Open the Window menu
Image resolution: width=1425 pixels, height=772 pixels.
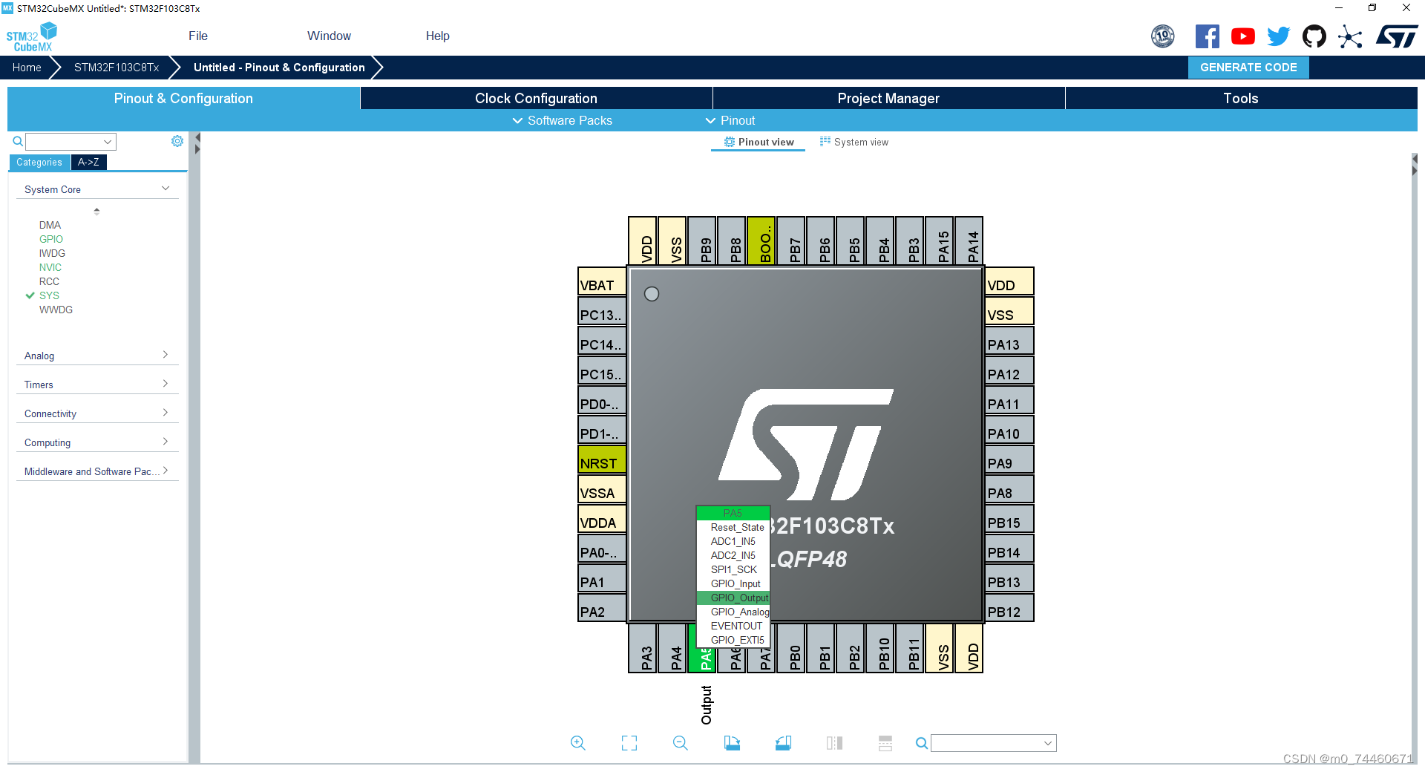[x=329, y=36]
